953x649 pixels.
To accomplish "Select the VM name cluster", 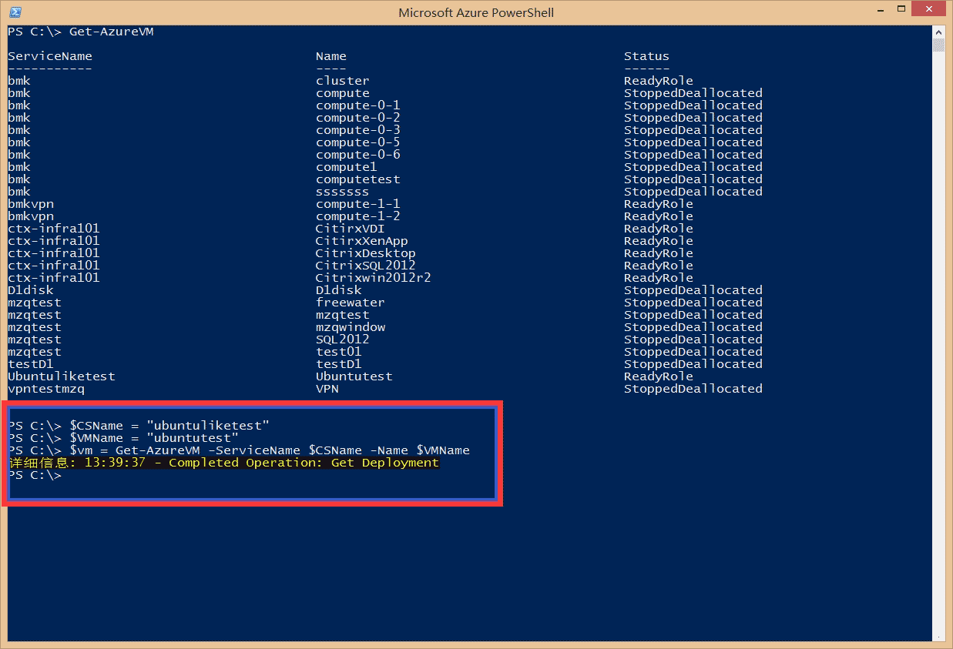I will (343, 81).
